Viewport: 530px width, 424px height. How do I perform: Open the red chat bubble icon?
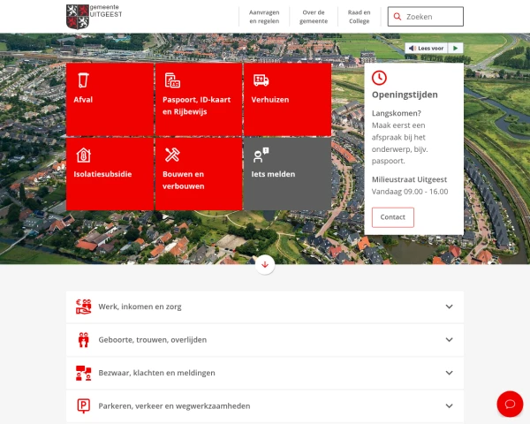(x=510, y=404)
